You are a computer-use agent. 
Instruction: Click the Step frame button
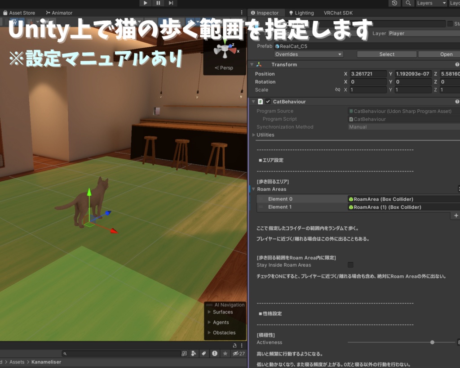[171, 3]
